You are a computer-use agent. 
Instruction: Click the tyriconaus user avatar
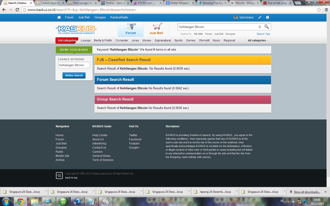tap(236, 17)
